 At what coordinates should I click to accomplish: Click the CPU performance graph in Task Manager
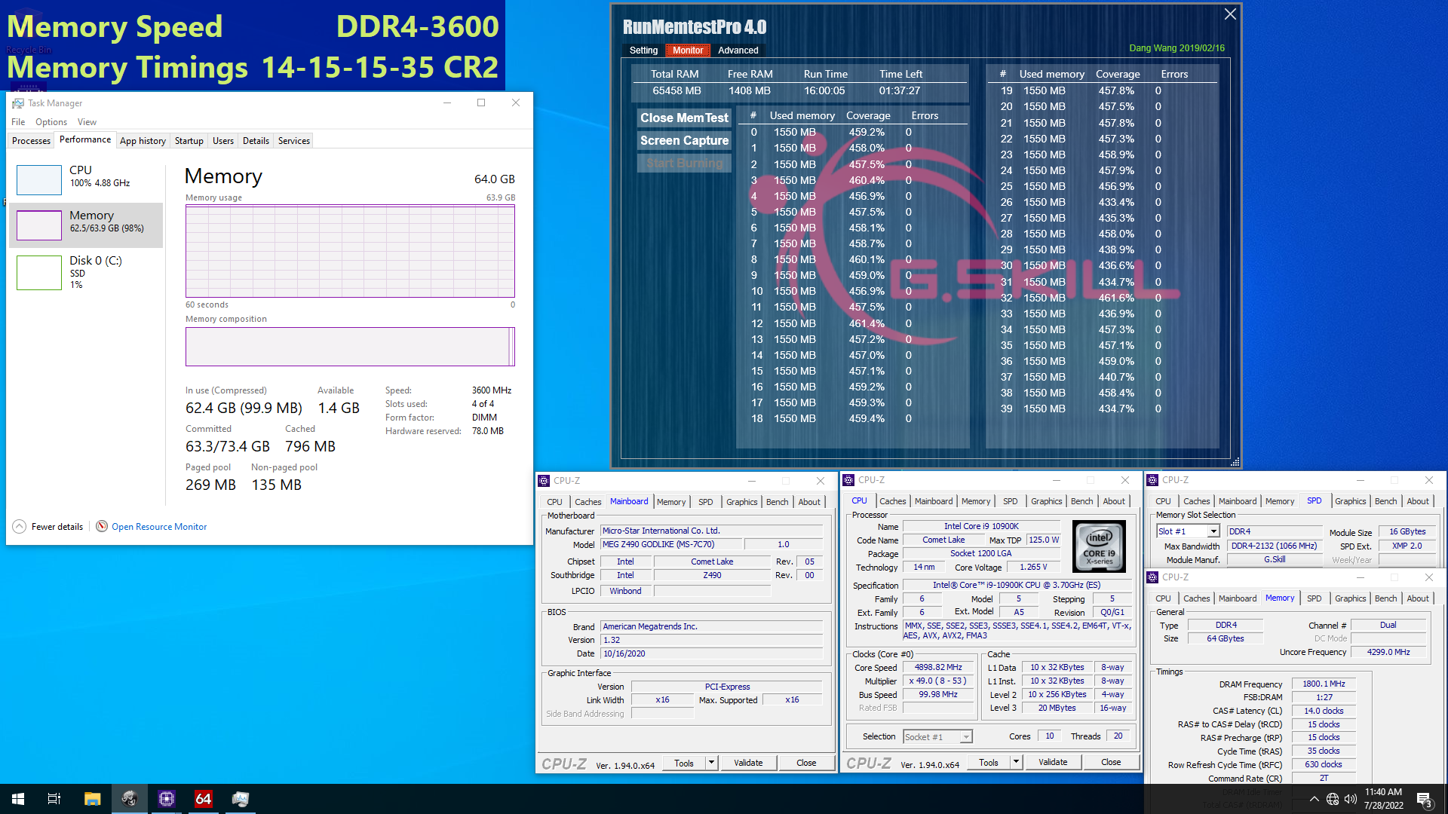tap(38, 180)
